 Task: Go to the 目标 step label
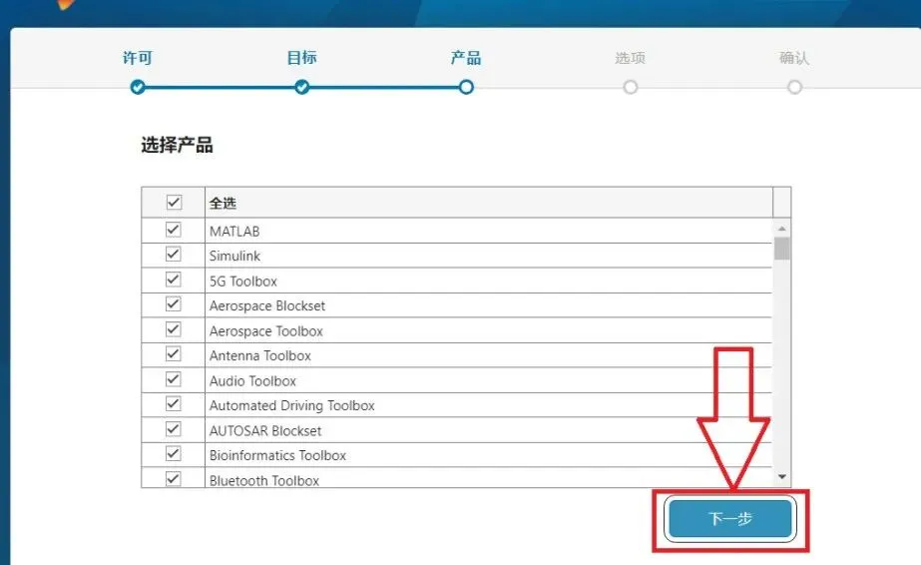click(302, 58)
